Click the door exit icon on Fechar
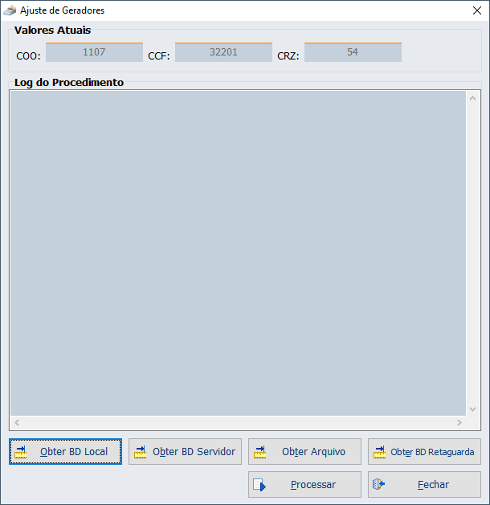This screenshot has width=490, height=505. click(x=379, y=485)
